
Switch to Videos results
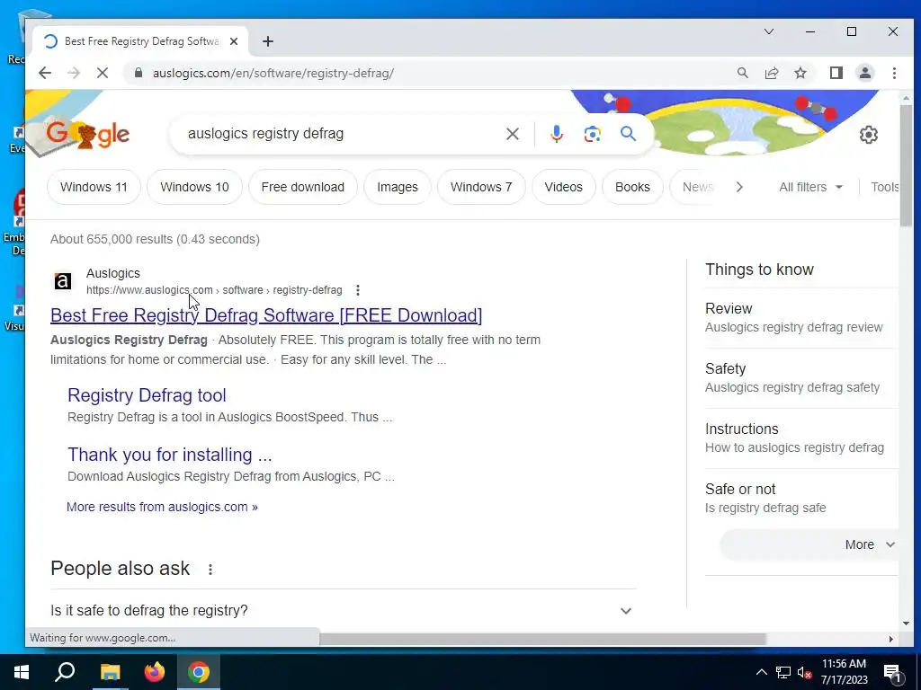point(563,187)
